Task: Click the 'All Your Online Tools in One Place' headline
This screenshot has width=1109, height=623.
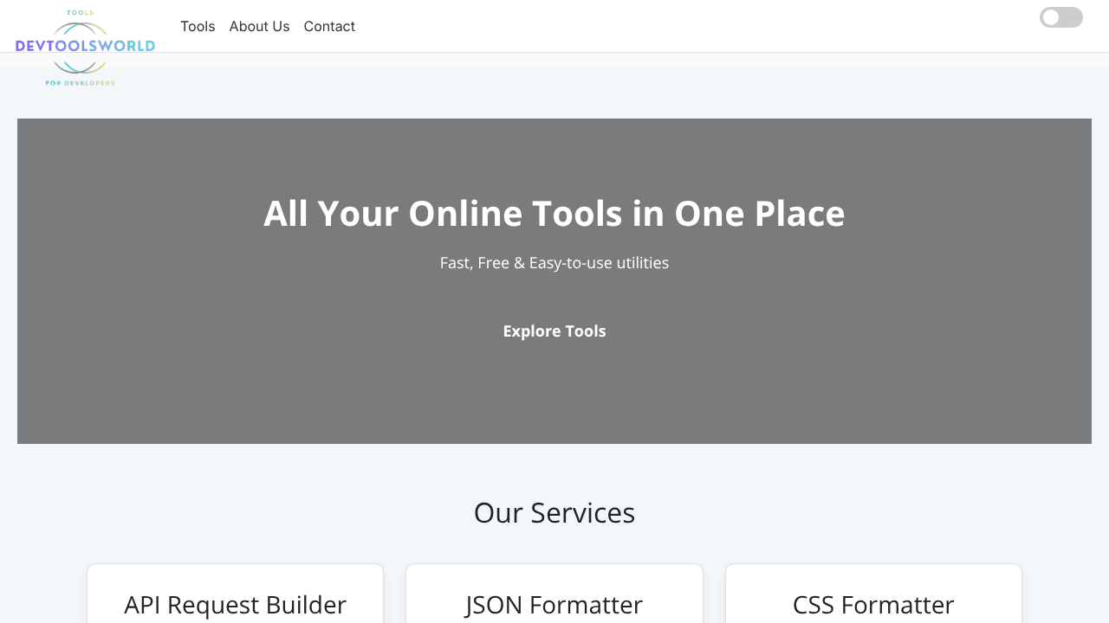Action: click(x=554, y=213)
